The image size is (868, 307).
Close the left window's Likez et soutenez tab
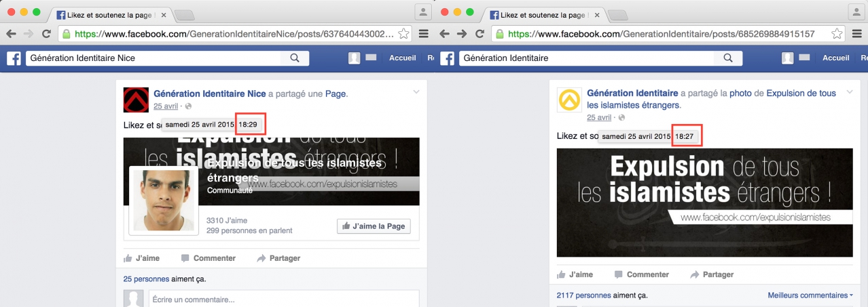(x=164, y=14)
